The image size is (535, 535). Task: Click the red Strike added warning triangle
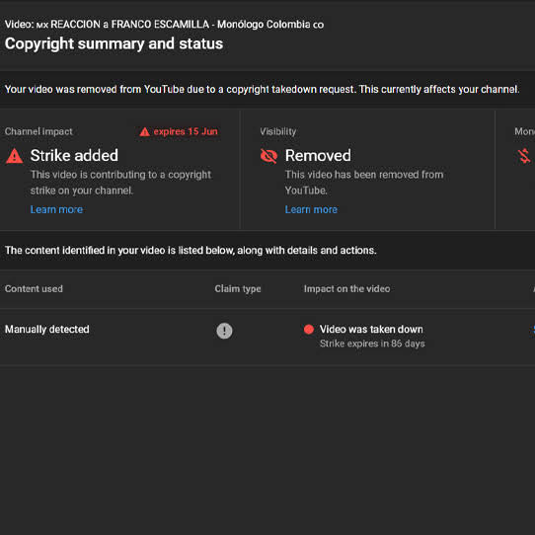[x=15, y=156]
